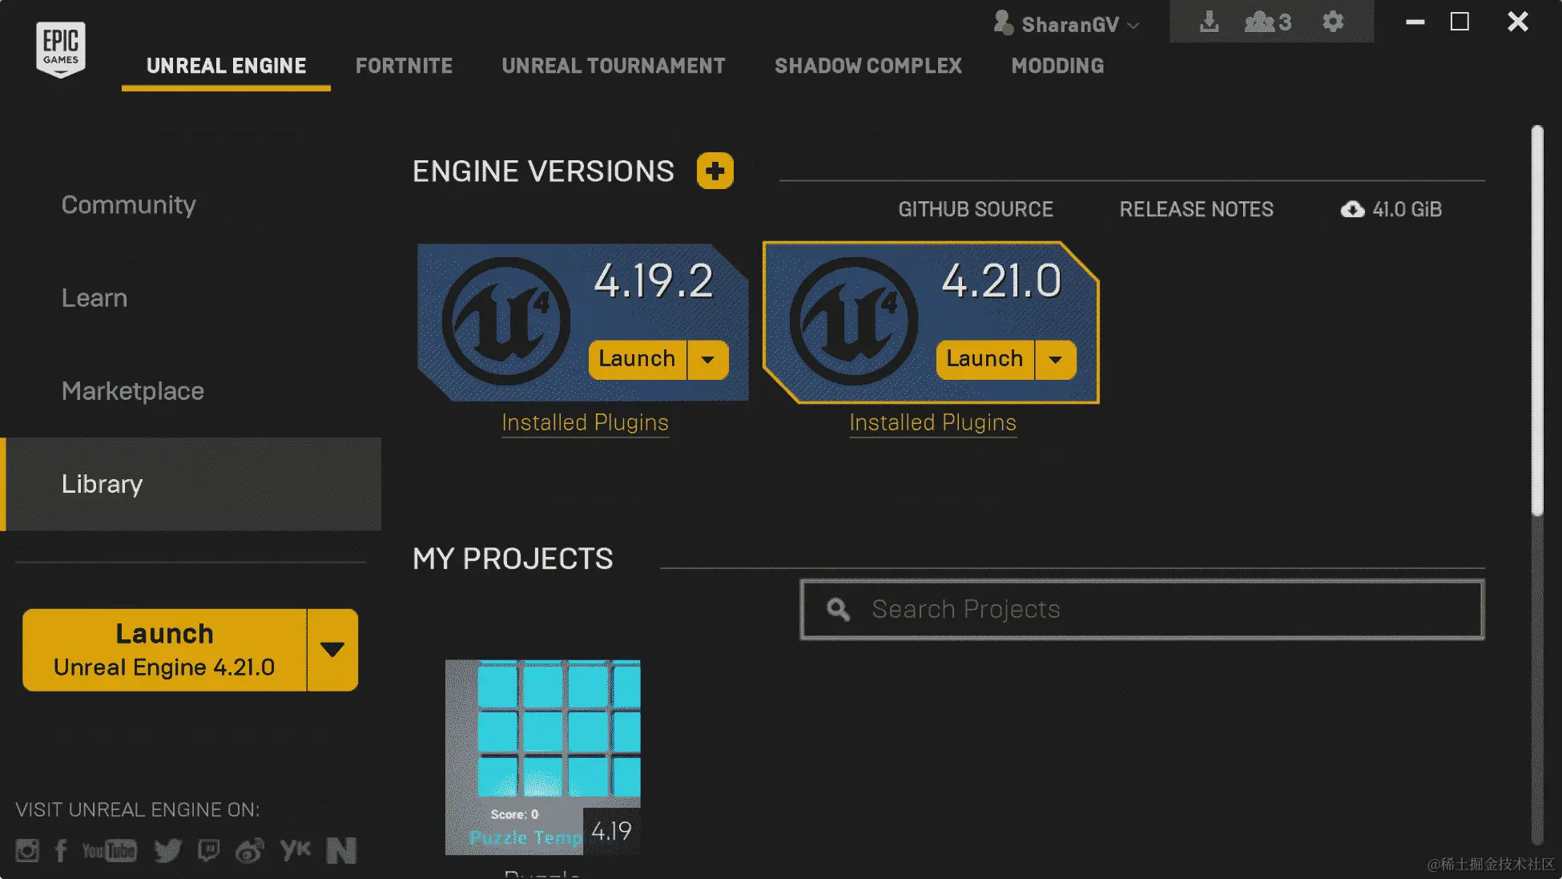Add a new engine version slot
This screenshot has height=879, width=1562.
(715, 171)
